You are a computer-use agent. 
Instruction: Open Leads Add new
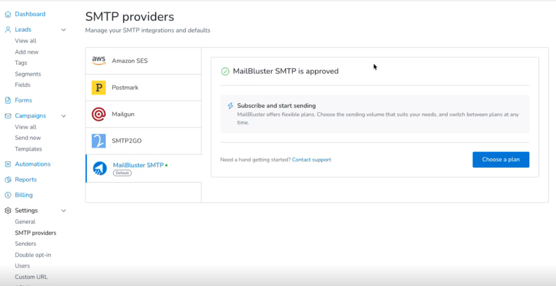[27, 52]
